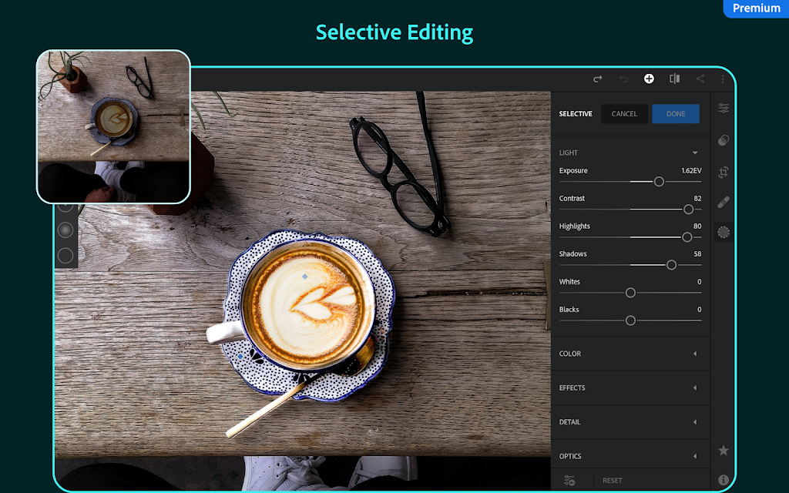Image resolution: width=789 pixels, height=493 pixels.
Task: Add a new selection with plus icon
Action: pos(649,79)
